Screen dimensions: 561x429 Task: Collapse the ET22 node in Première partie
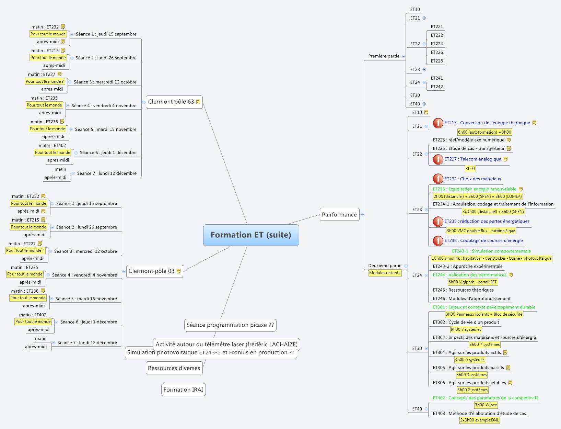pyautogui.click(x=424, y=44)
